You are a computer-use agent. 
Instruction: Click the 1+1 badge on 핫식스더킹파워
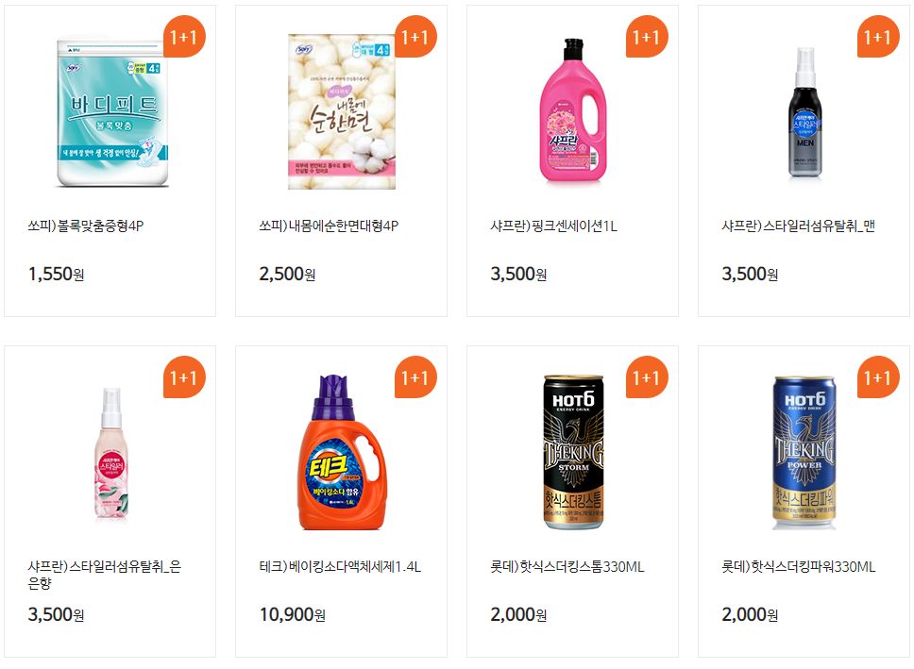[878, 377]
